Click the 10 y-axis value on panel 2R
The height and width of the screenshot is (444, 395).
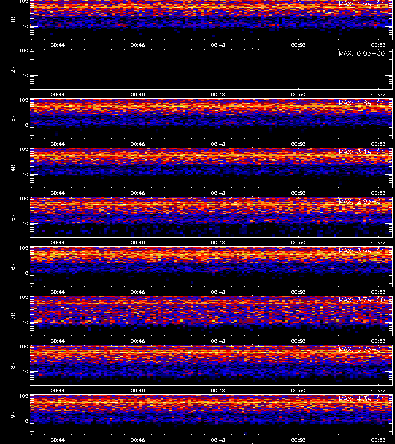25,76
